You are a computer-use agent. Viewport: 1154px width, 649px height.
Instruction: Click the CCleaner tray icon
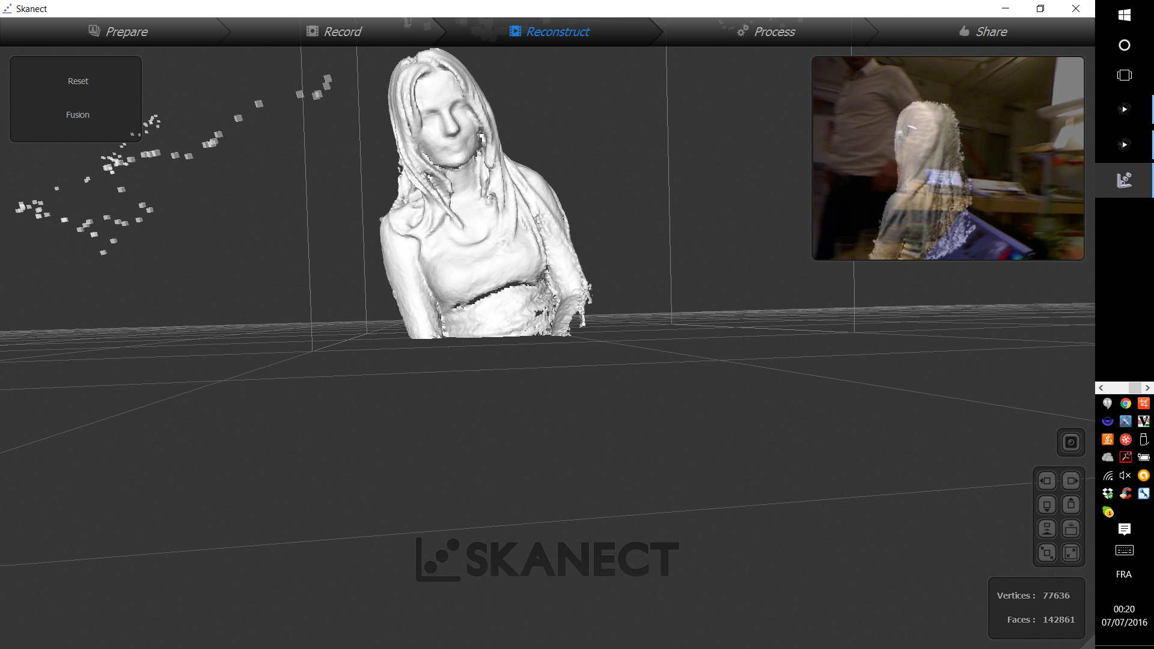click(x=1125, y=493)
